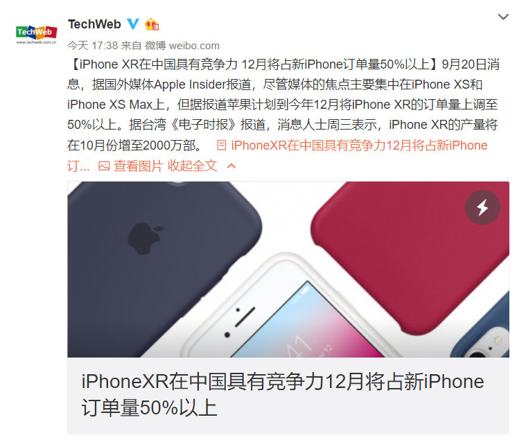This screenshot has height=440, width=517.
Task: Click the blue V verified badge
Action: point(133,24)
